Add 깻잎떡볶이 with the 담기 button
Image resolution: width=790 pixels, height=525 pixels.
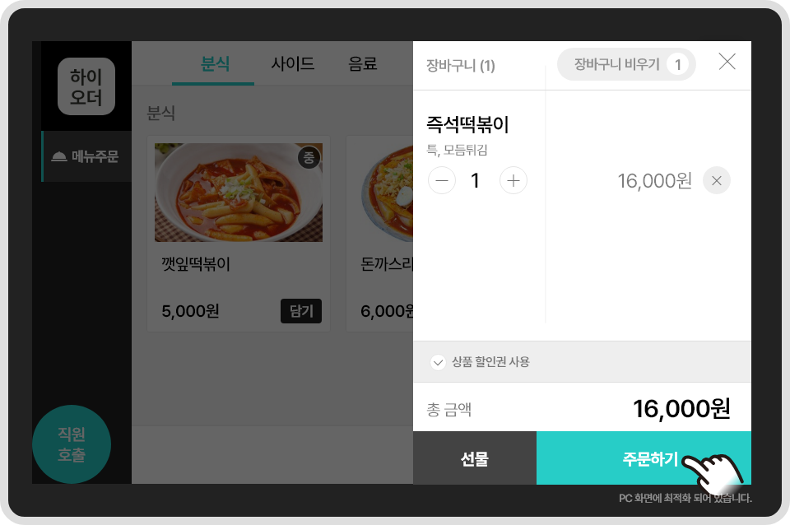click(x=301, y=311)
